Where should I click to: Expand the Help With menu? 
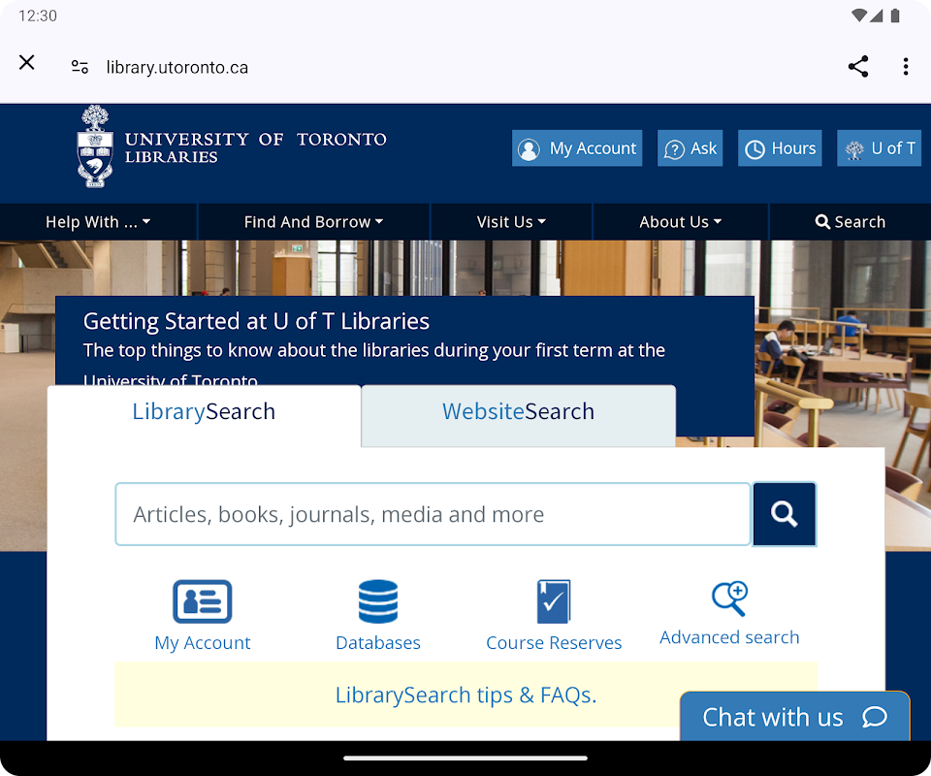(98, 222)
